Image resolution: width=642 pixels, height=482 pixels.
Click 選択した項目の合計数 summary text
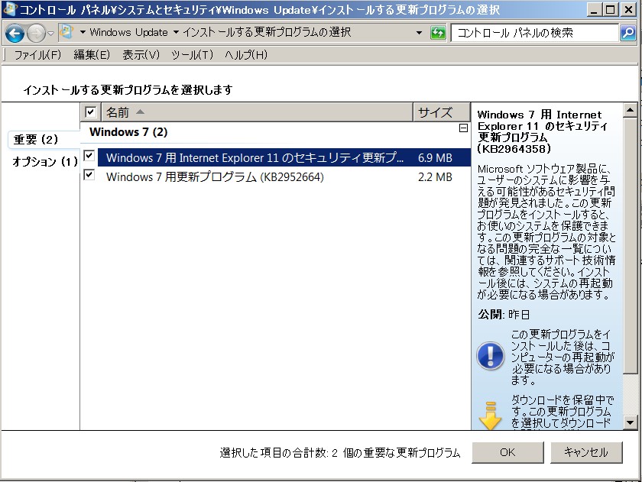click(340, 452)
